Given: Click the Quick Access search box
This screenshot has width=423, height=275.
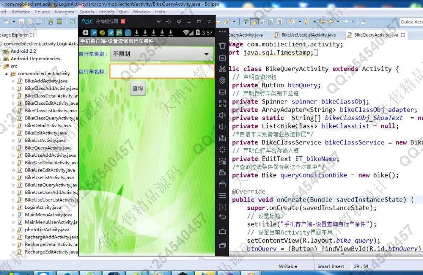Looking at the screenshot, I should (x=411, y=22).
